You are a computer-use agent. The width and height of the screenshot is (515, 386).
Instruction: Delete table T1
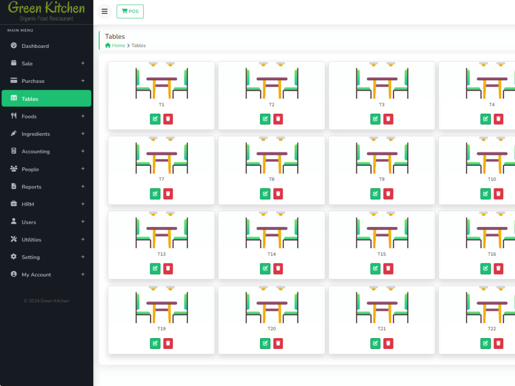point(168,119)
